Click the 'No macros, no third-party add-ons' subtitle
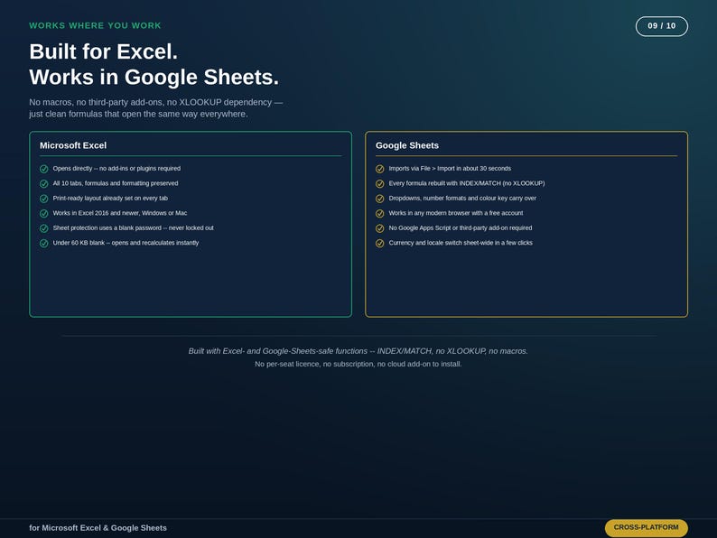 coord(156,108)
